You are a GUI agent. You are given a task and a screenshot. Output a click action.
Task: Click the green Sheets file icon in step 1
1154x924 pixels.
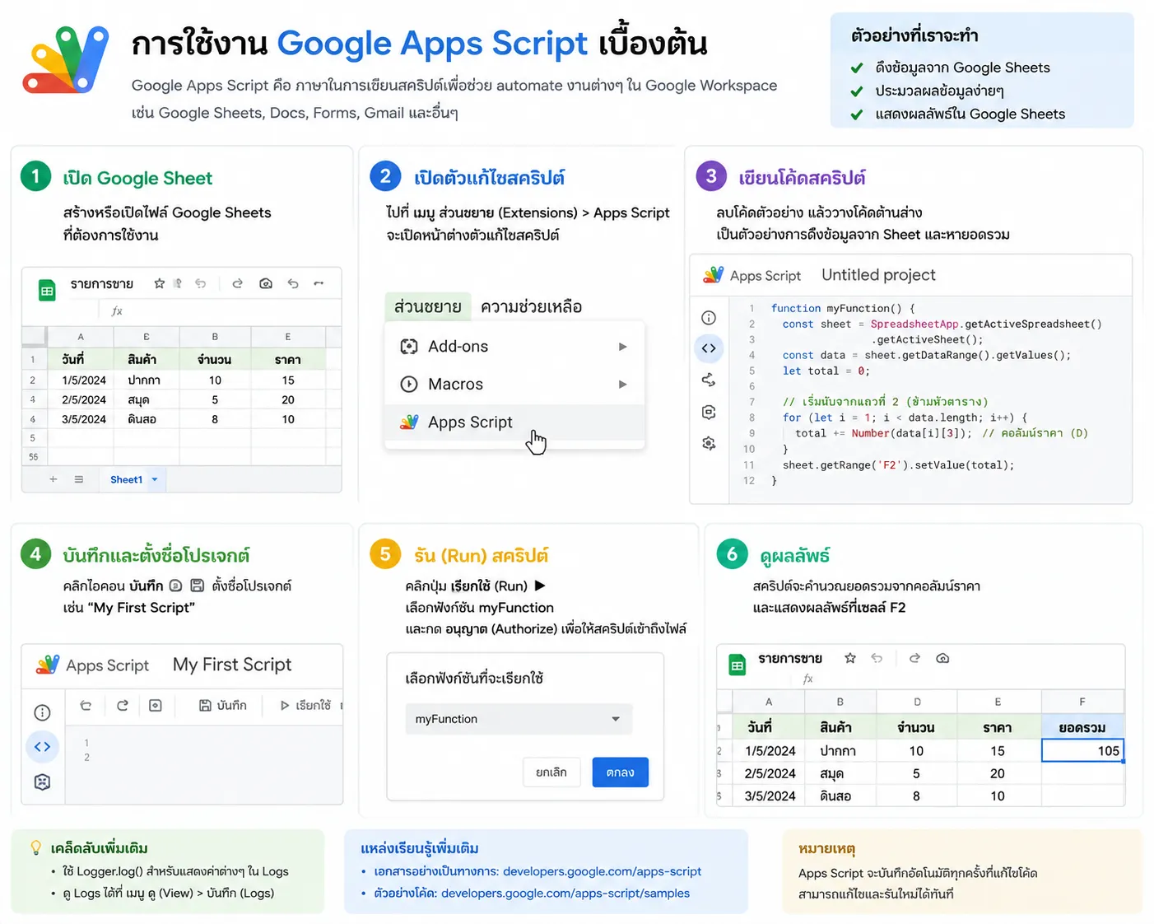pos(47,290)
